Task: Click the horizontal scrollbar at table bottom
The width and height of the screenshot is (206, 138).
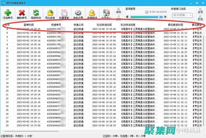Action: (32, 131)
